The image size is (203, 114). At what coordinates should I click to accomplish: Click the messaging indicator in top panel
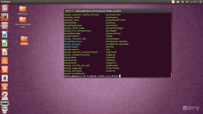[x=173, y=2]
